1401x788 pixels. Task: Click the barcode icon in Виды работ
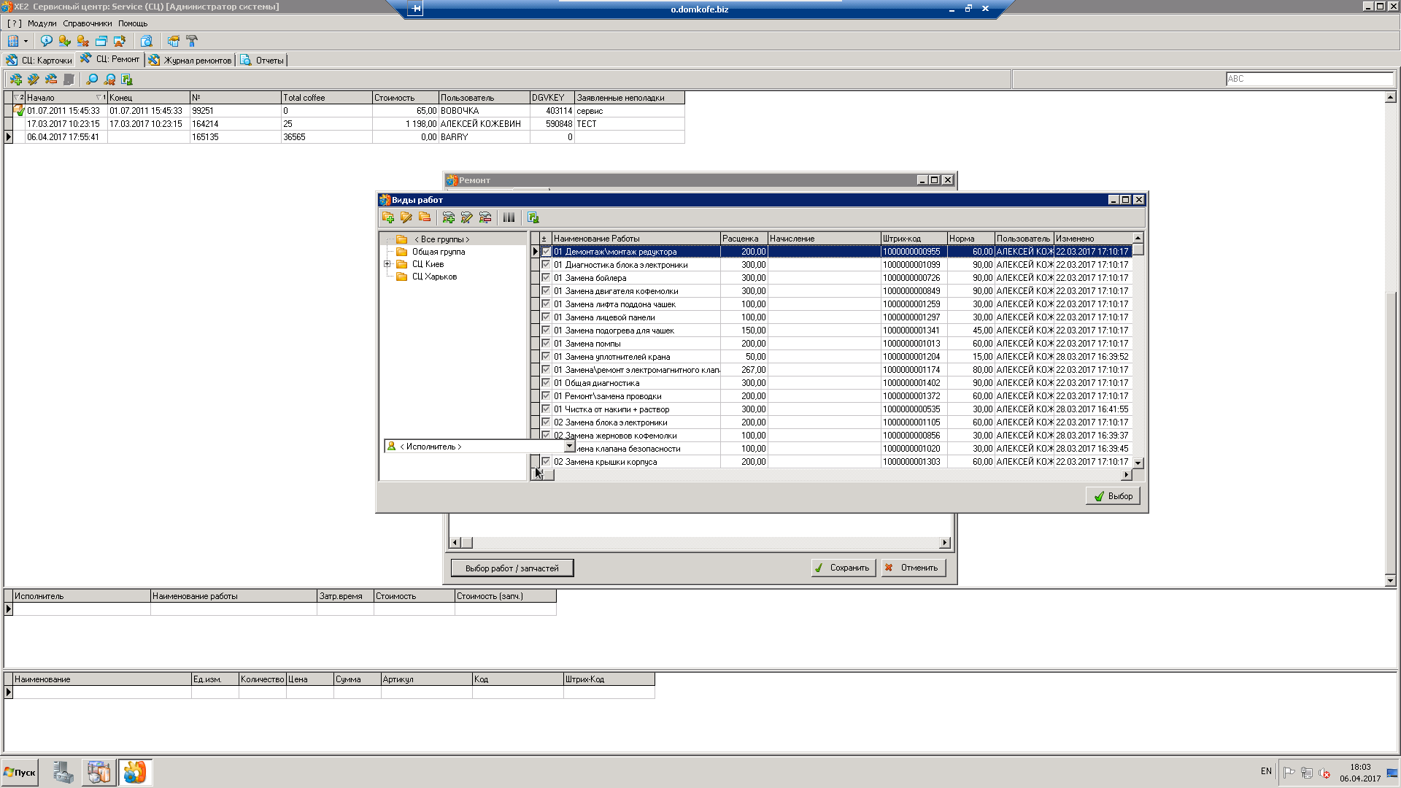pyautogui.click(x=509, y=217)
